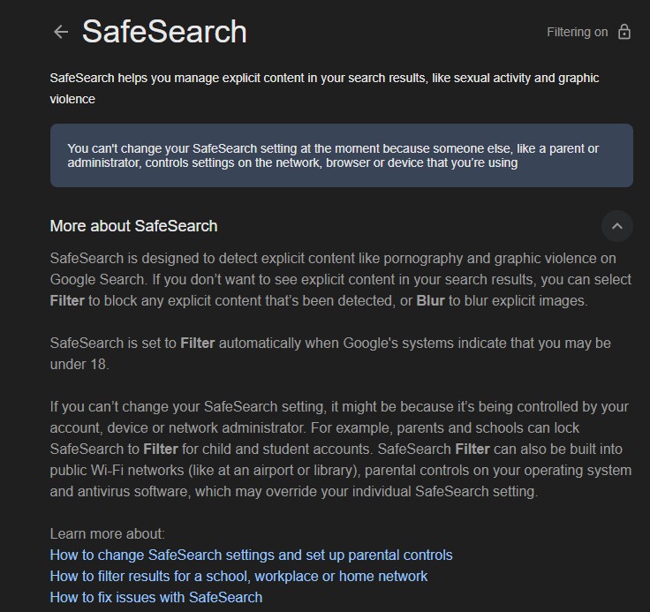Collapse the More about SafeSearch section
Screen dimensions: 650x612
tap(617, 226)
